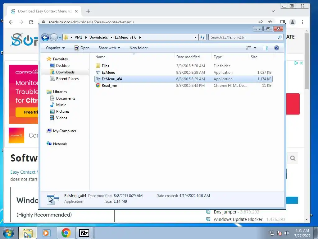
Task: Select the Read_me Chrome HTML icon
Action: tap(98, 86)
